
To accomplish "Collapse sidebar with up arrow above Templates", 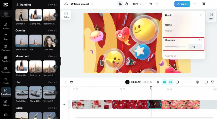I will [6, 14].
